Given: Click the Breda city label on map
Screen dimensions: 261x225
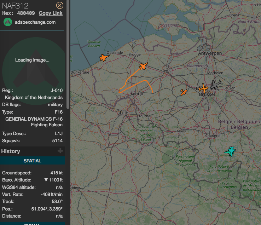Looking at the screenshot, I should point(234,15).
